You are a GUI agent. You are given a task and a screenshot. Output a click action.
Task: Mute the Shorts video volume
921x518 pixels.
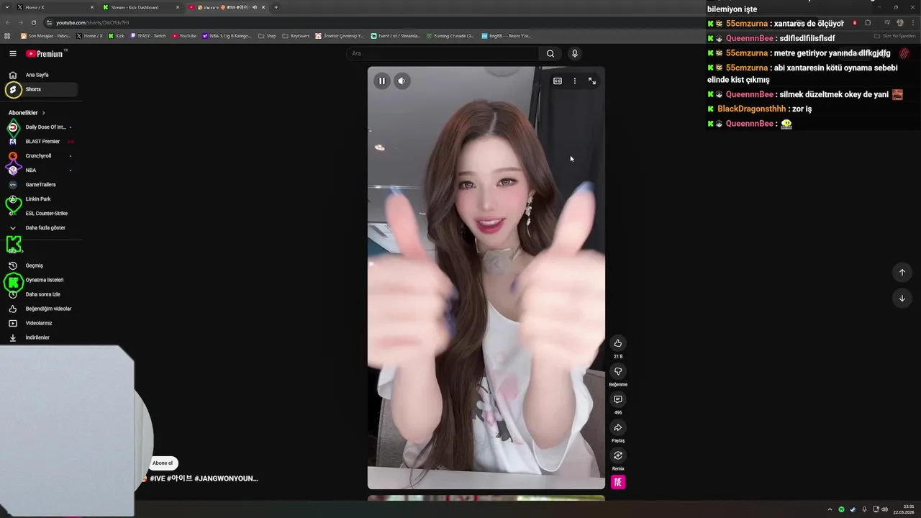tap(402, 81)
